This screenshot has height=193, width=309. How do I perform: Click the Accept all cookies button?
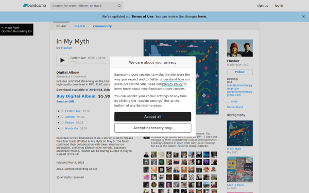click(153, 117)
